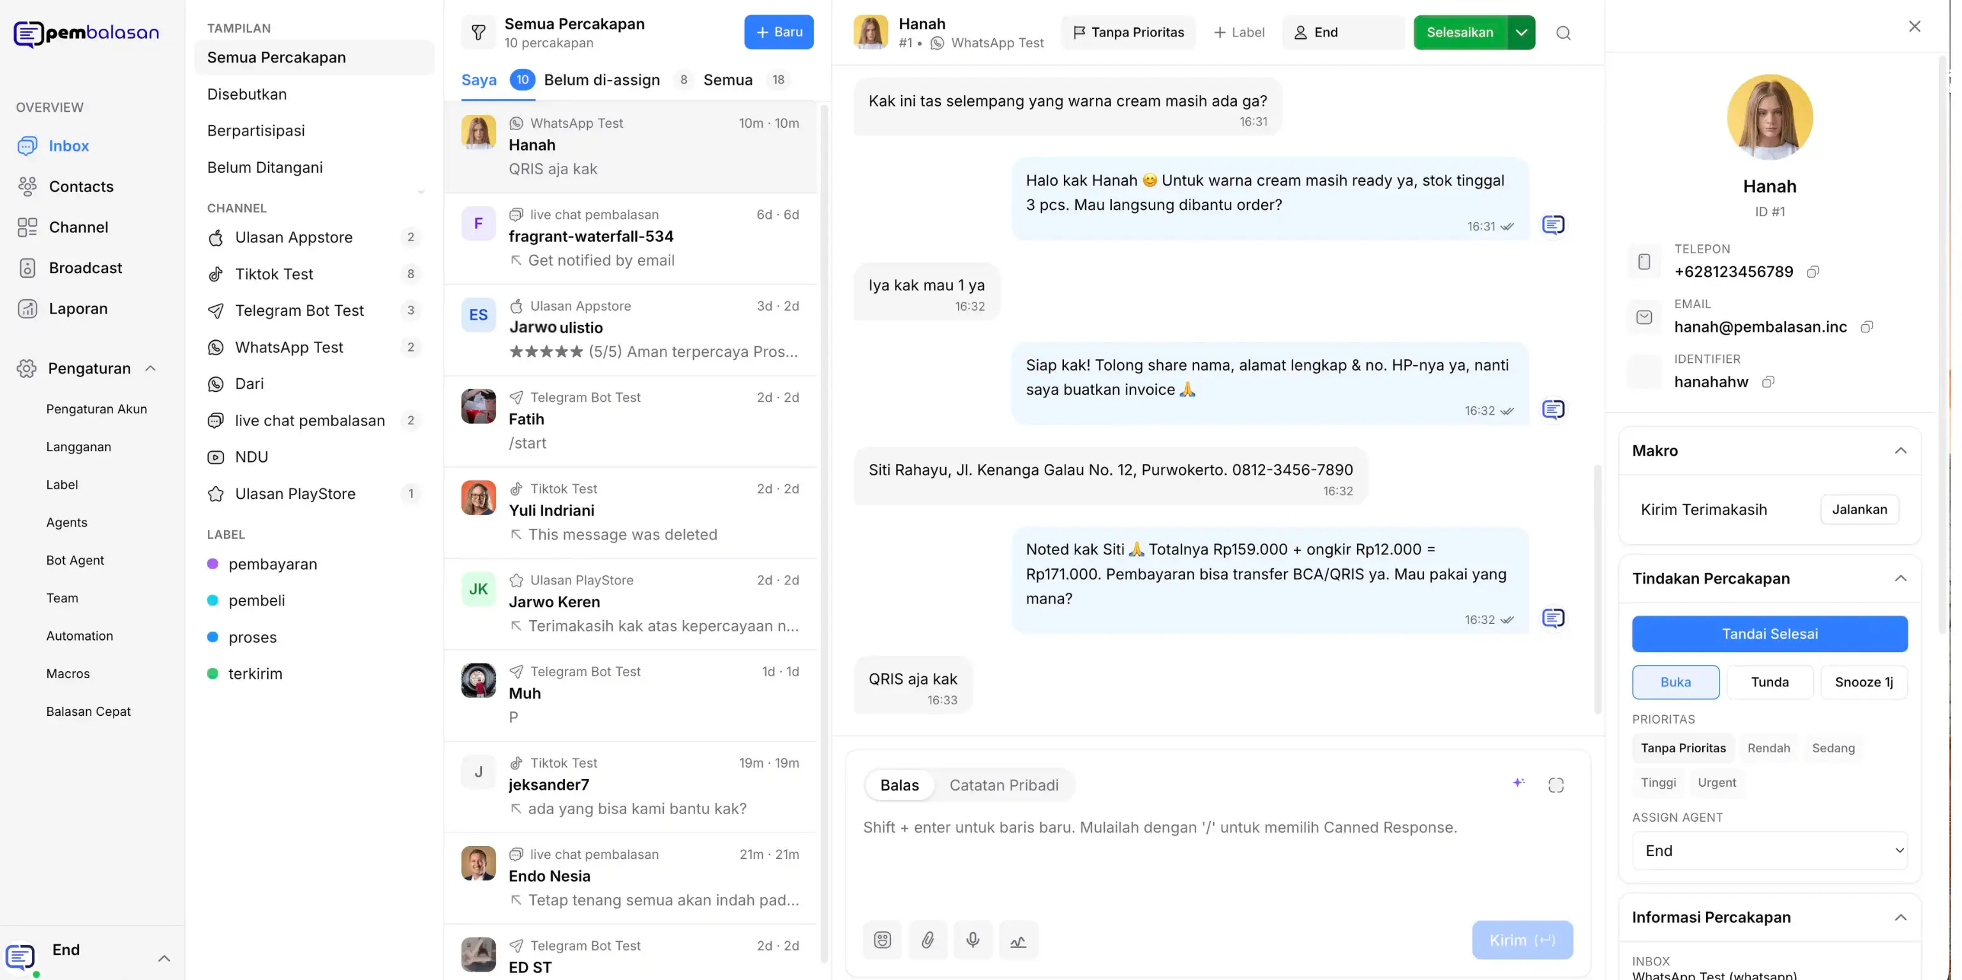Open the conversation filter funnel icon
Viewport: 1962px width, 980px height.
pyautogui.click(x=478, y=33)
